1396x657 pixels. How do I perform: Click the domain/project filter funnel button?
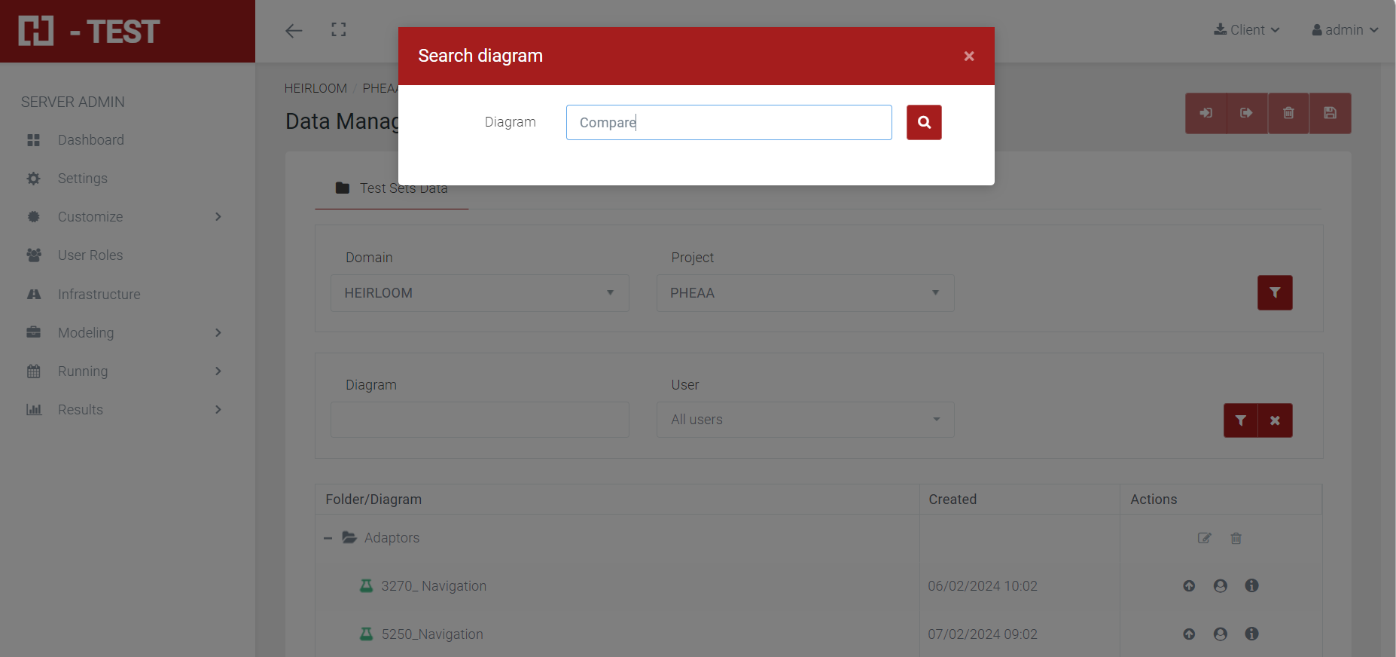click(1275, 292)
